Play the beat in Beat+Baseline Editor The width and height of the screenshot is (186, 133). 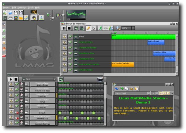click(11, 79)
